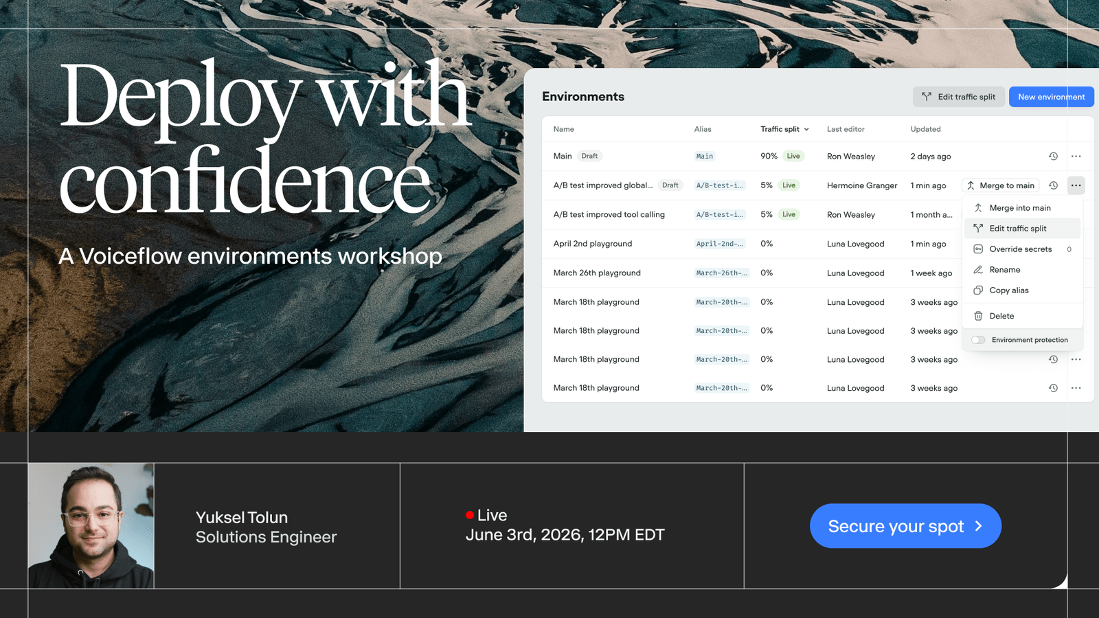Click the Alias column header

703,129
